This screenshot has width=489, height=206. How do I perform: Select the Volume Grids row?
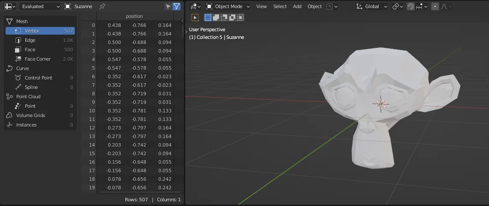coord(40,115)
